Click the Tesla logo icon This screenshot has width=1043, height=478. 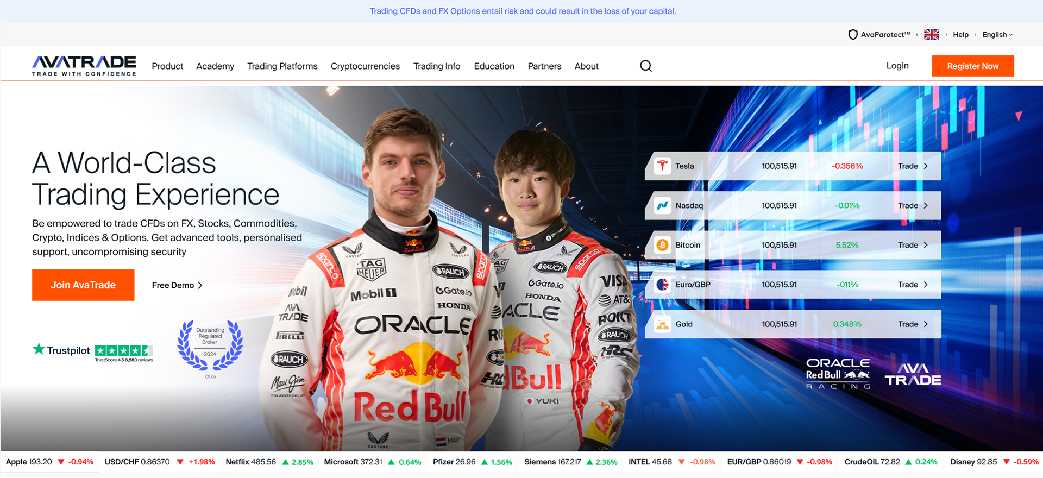point(662,166)
